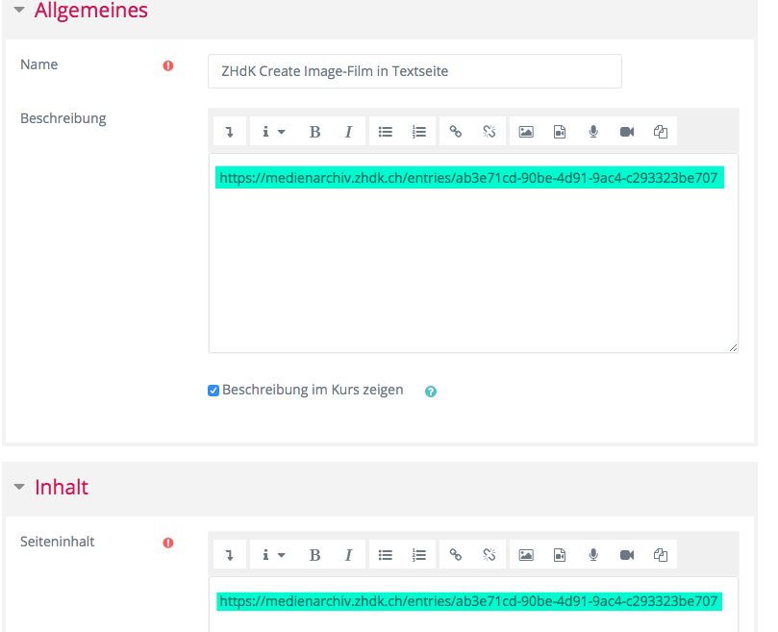The width and height of the screenshot is (778, 632).
Task: Click the Name text field
Action: (x=414, y=71)
